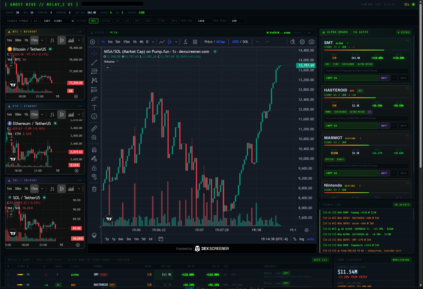Open the go-to-date calendar icon

coord(160,239)
